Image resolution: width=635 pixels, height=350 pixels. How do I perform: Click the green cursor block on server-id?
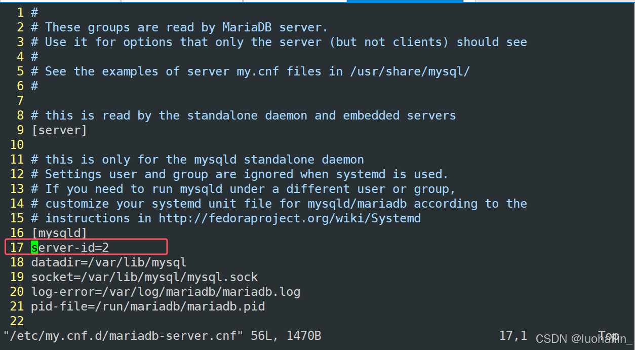34,247
